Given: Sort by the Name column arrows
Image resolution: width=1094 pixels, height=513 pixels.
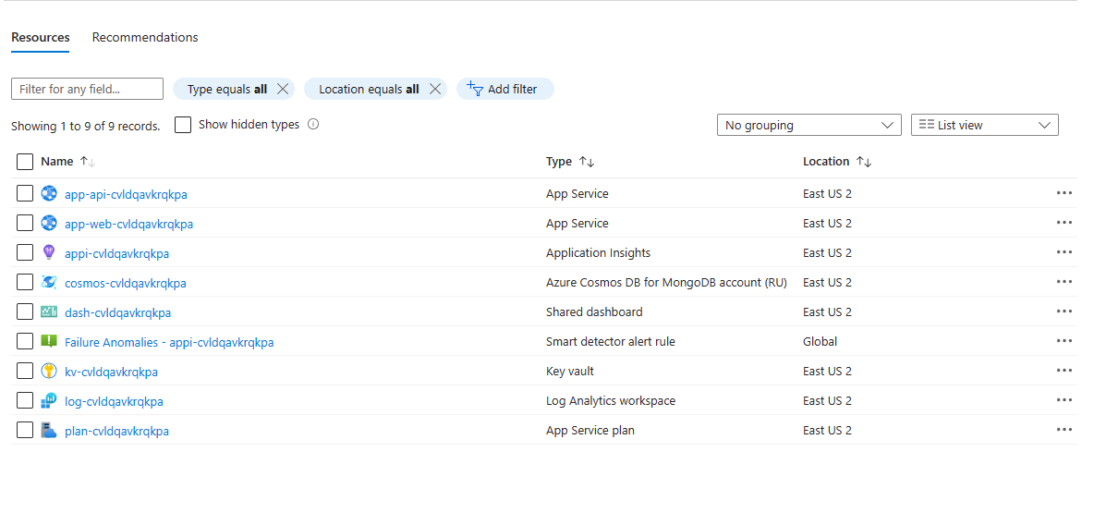Looking at the screenshot, I should (87, 161).
